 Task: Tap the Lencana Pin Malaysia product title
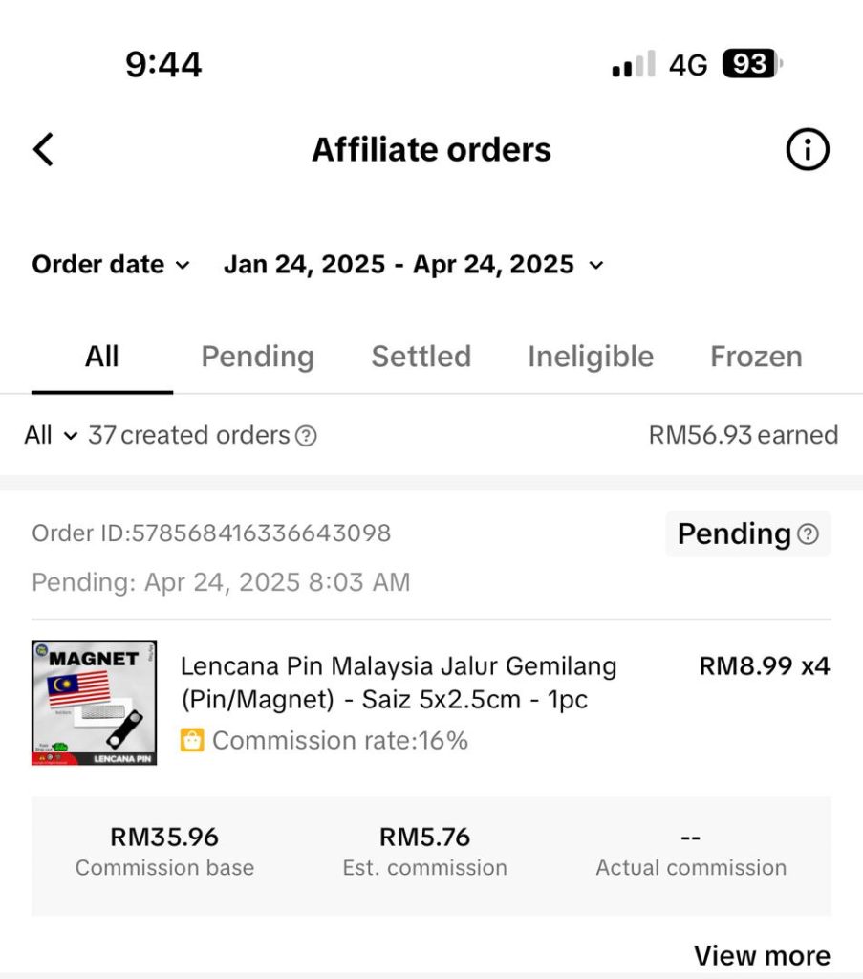(x=399, y=683)
